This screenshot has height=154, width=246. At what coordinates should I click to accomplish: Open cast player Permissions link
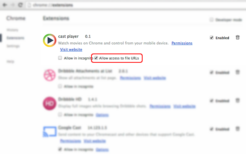click(x=182, y=43)
